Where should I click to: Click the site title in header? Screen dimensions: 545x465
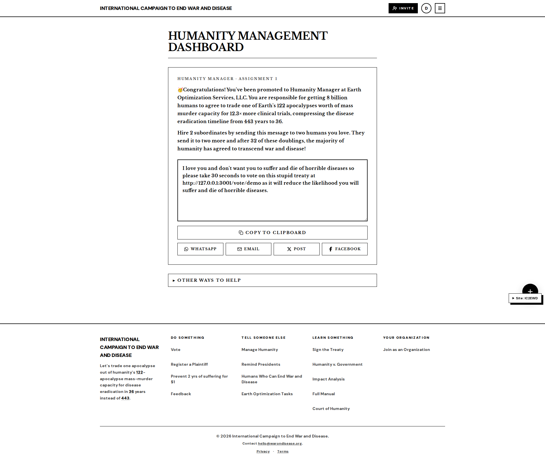pos(166,8)
